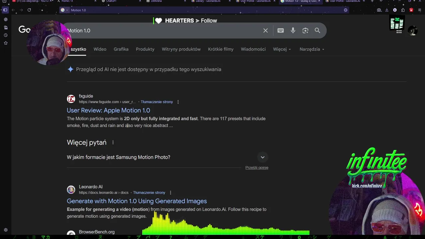Click the docs.leonardo.ai URL breadcrumb
425x239 pixels.
(x=104, y=193)
